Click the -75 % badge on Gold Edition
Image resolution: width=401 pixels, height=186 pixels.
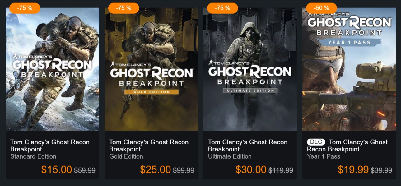pyautogui.click(x=124, y=8)
